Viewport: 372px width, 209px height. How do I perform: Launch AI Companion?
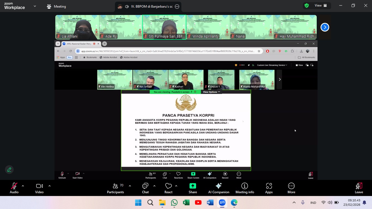point(219,188)
